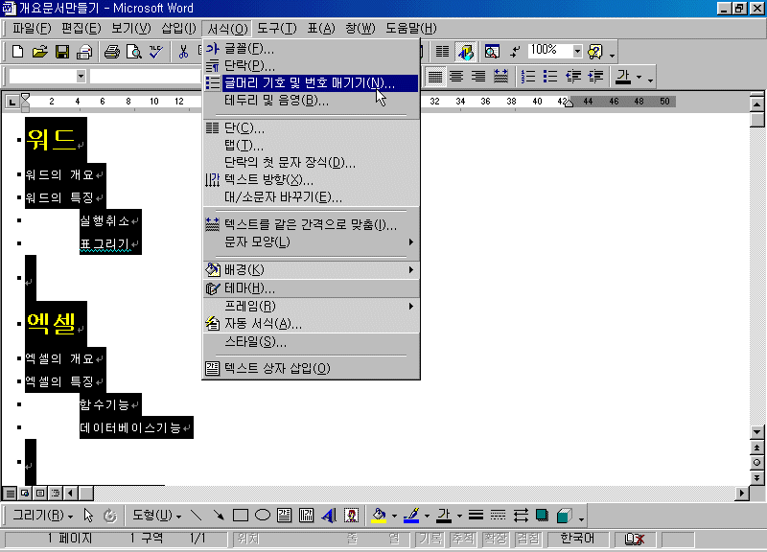This screenshot has height=552, width=767.
Task: Click the Select Objects arrow tool
Action: click(x=88, y=516)
